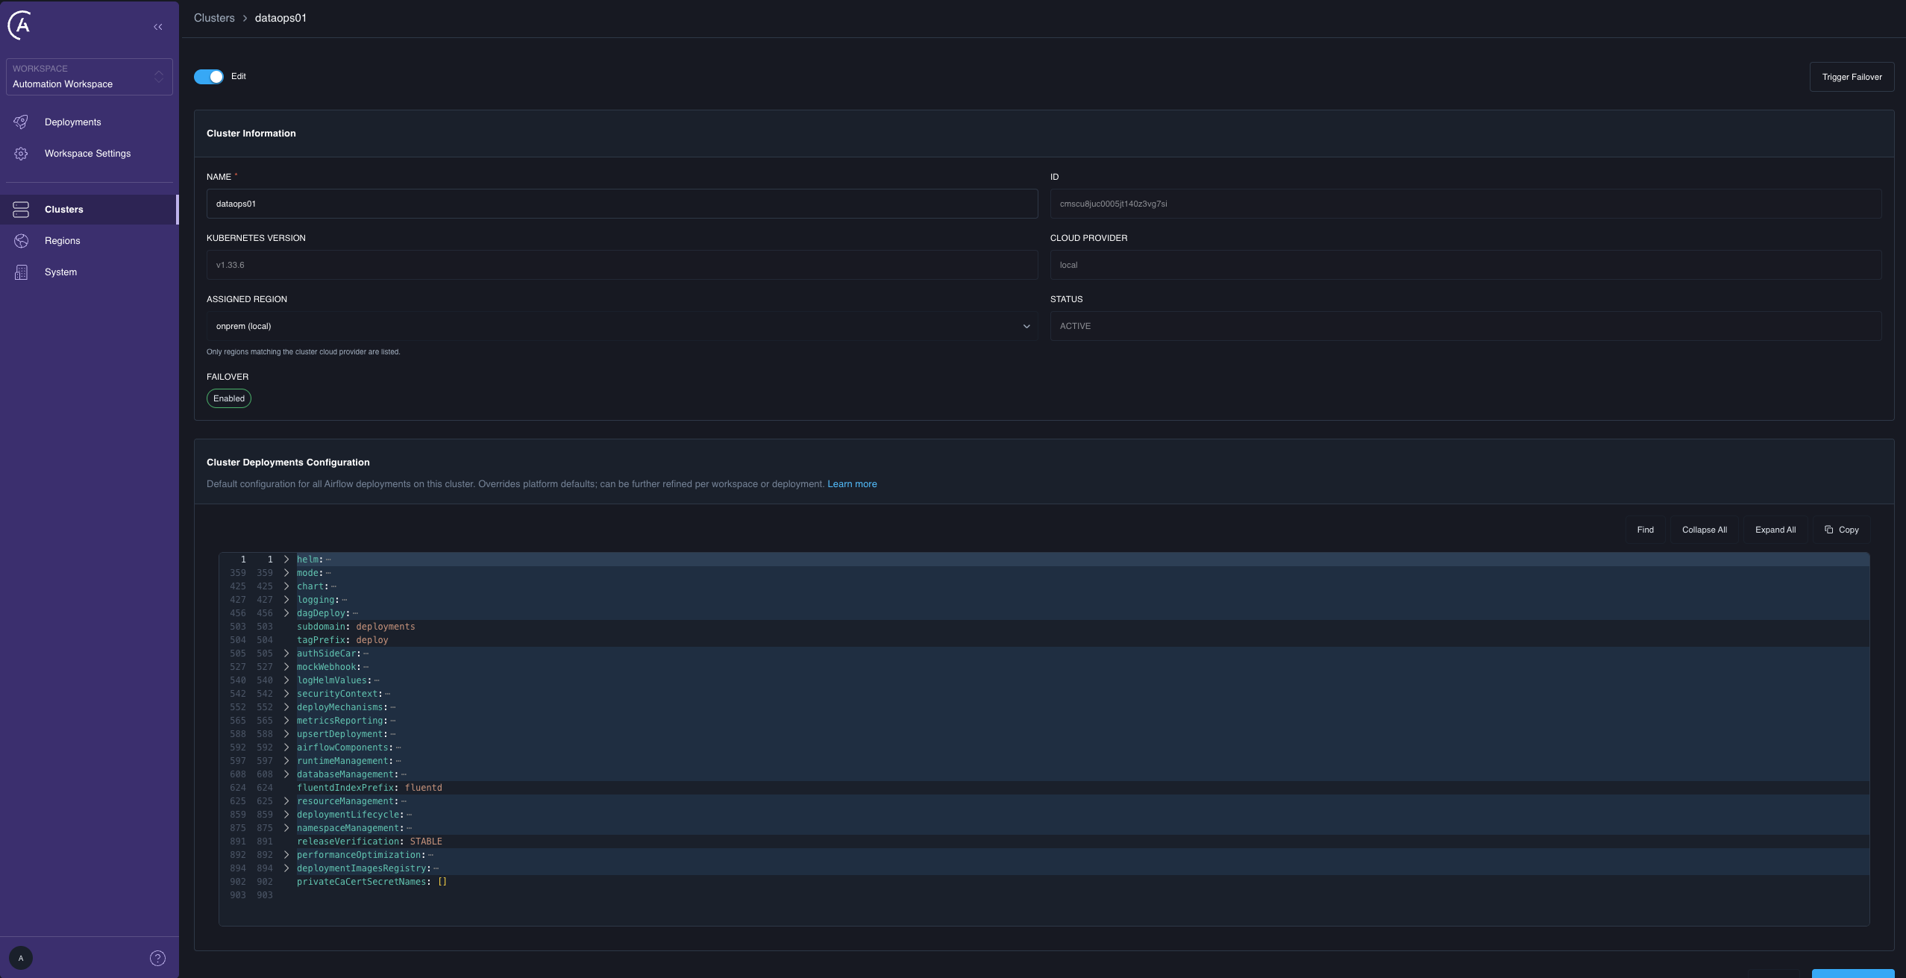The width and height of the screenshot is (1906, 978).
Task: Expand the deploymentImagesRegistry section
Action: click(286, 868)
